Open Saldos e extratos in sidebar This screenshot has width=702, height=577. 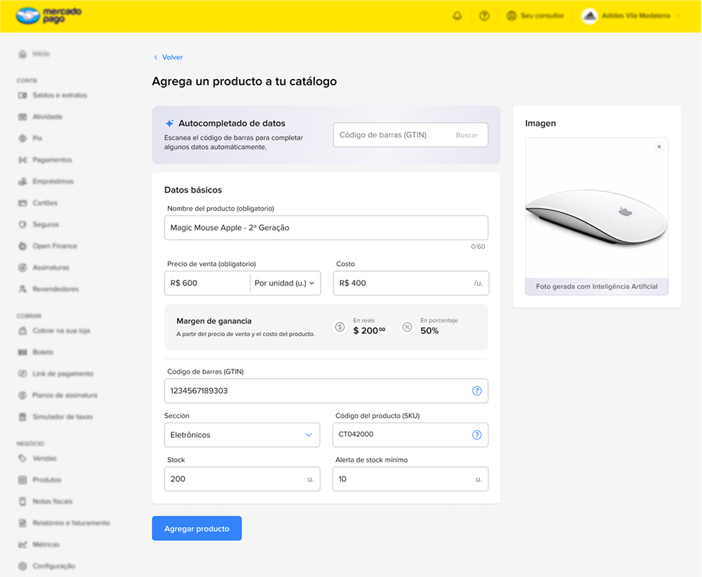(x=53, y=95)
